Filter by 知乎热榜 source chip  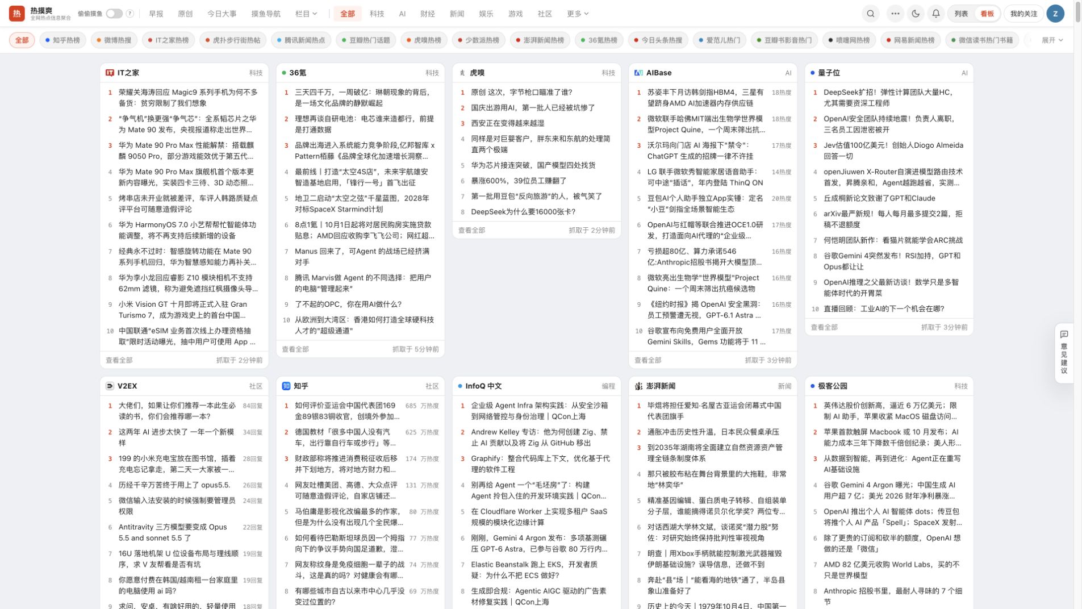click(x=63, y=40)
